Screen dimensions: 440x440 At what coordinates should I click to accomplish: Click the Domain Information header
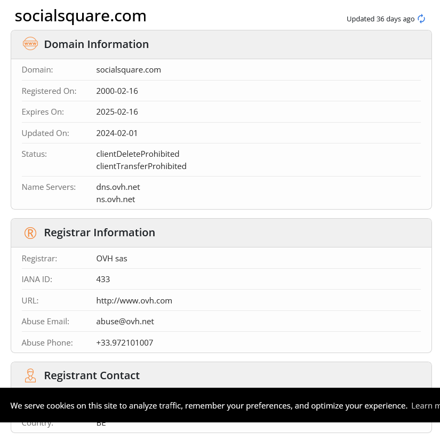[x=96, y=44]
